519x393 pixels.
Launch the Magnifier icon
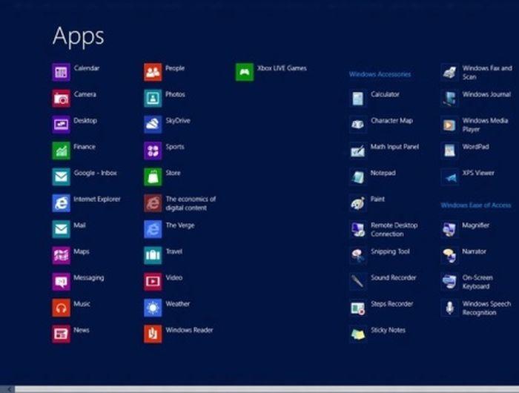click(x=449, y=229)
